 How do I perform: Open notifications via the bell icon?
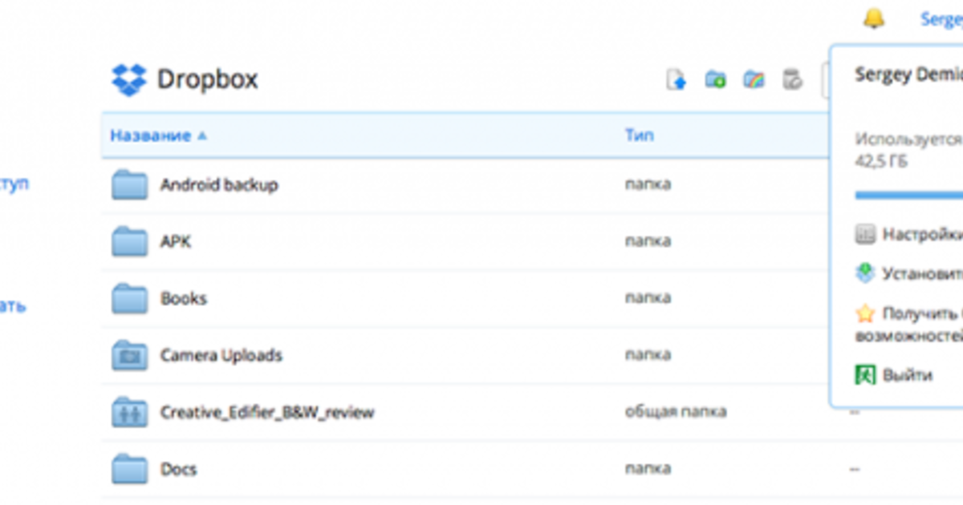point(873,18)
